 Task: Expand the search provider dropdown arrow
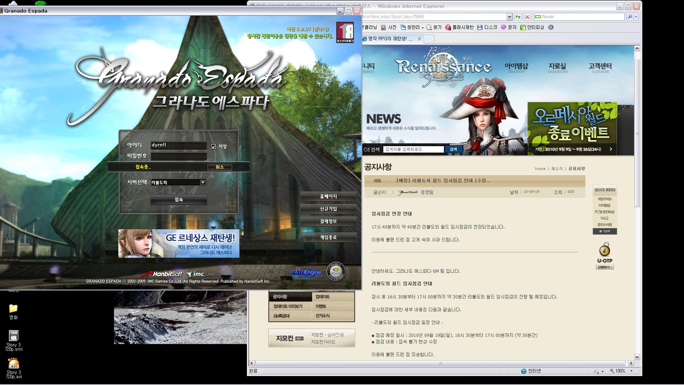(636, 17)
